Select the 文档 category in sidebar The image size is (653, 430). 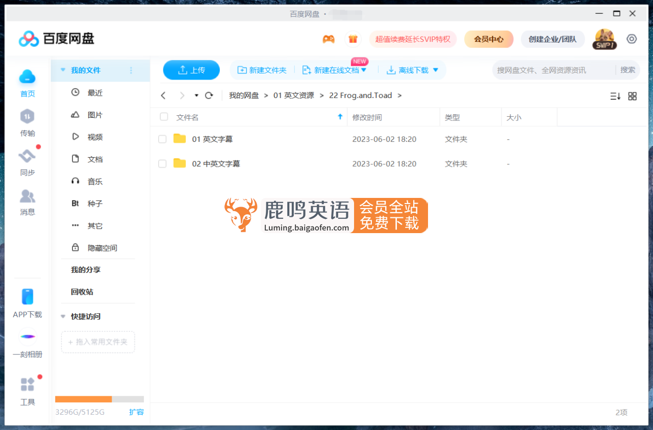click(x=95, y=159)
